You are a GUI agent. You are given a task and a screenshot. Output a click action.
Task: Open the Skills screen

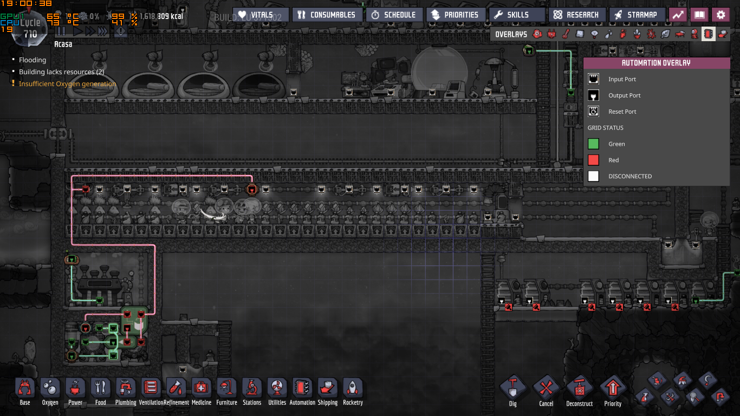[x=517, y=15]
